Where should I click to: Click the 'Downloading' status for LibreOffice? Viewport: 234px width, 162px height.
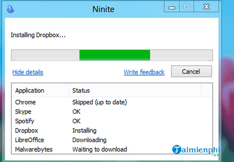[89, 140]
